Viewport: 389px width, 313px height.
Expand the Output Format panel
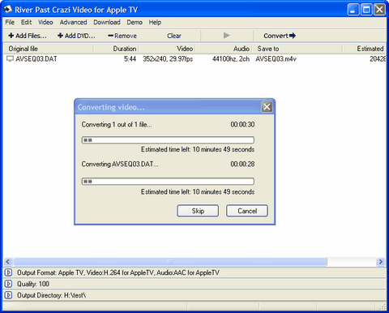pos(8,272)
